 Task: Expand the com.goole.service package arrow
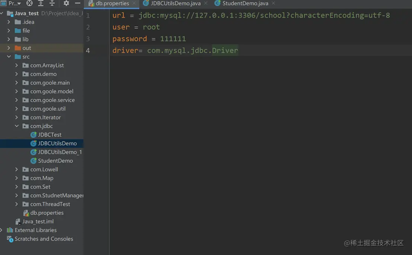click(16, 100)
